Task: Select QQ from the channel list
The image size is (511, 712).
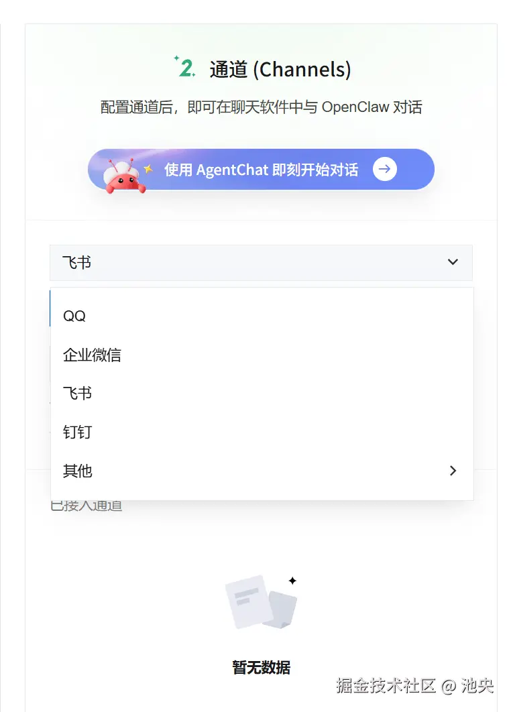Action: click(x=262, y=316)
